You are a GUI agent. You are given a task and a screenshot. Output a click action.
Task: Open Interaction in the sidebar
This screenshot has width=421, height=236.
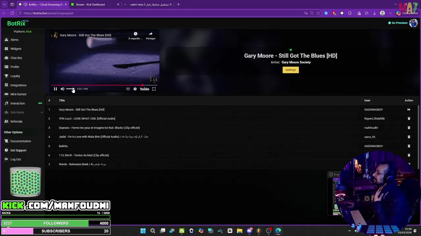(17, 103)
